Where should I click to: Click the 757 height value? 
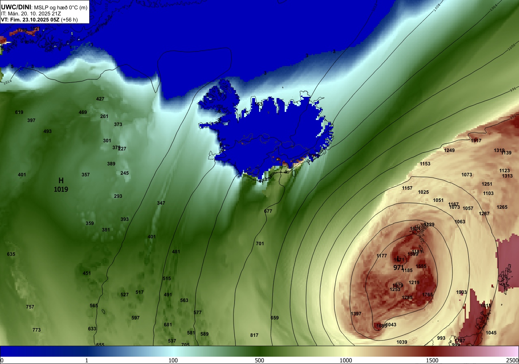click(x=30, y=307)
